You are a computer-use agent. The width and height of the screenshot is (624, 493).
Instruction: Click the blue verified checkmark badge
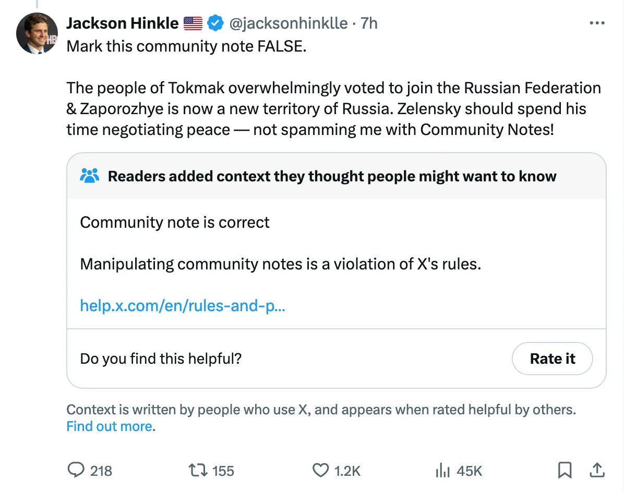coord(215,23)
